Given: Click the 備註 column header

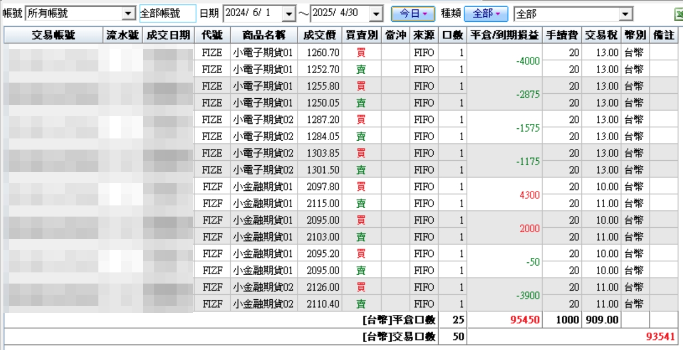Looking at the screenshot, I should 663,36.
